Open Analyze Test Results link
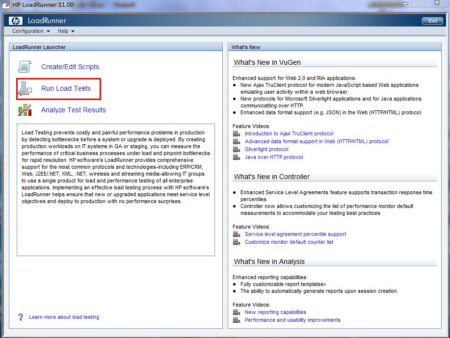Image resolution: width=450 pixels, height=338 pixels. 74,110
